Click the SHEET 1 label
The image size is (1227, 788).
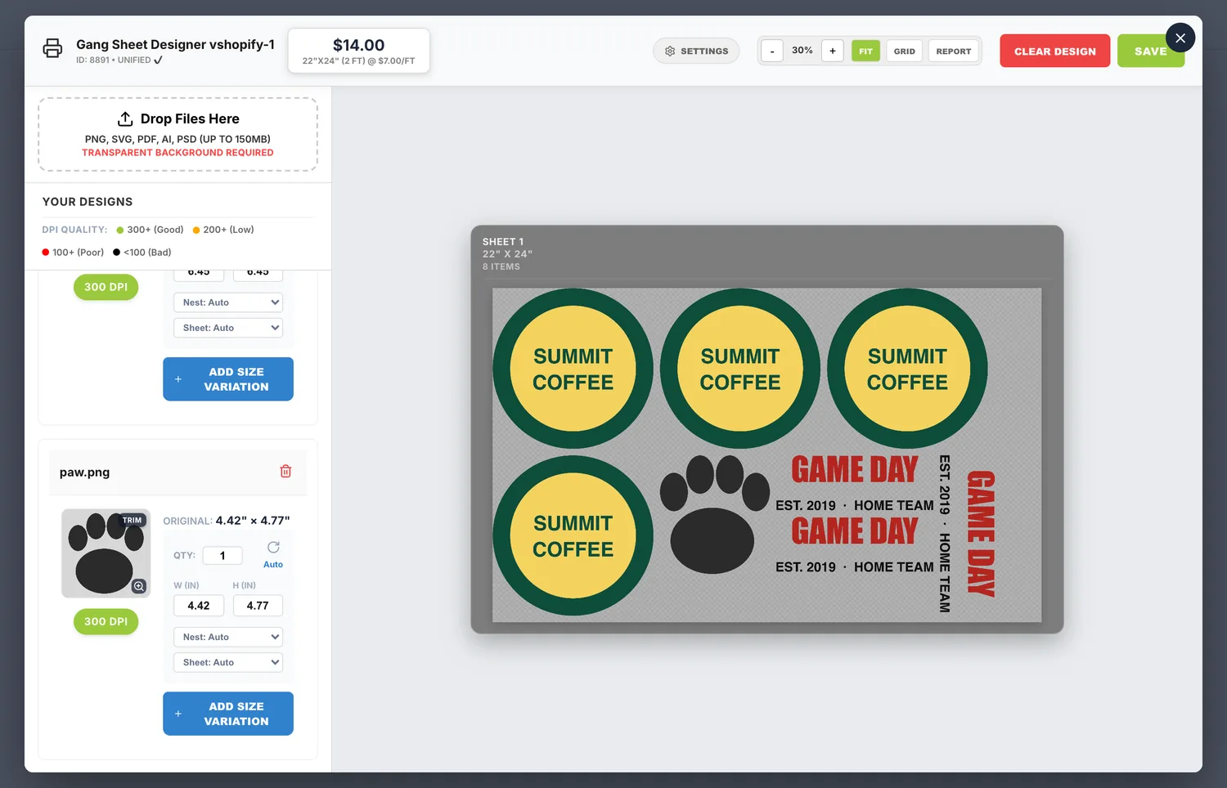pyautogui.click(x=503, y=242)
